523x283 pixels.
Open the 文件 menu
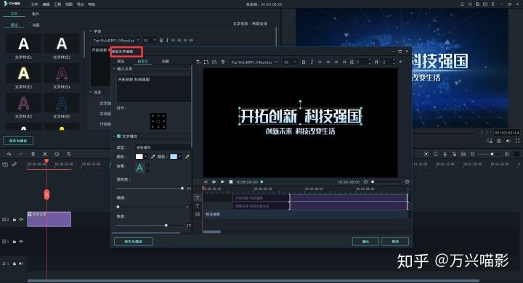click(x=34, y=4)
